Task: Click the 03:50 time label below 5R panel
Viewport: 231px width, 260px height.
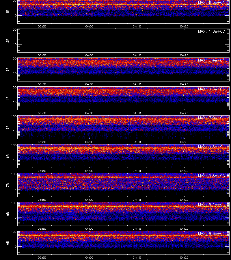Action: 42,142
